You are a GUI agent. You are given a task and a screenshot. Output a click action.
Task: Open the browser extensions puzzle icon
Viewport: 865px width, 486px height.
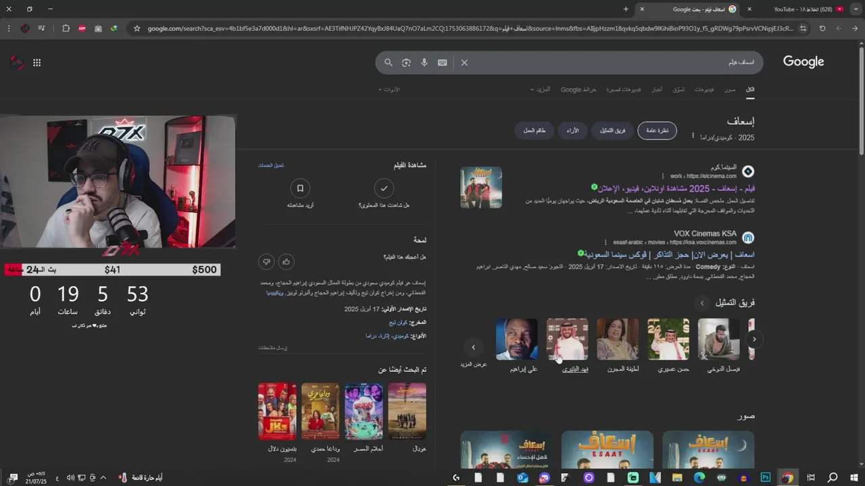click(66, 28)
